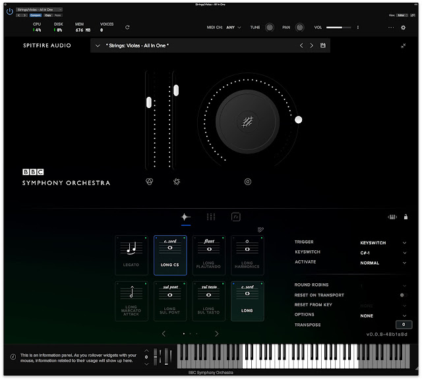Open the settings gear icon
Image resolution: width=422 pixels, height=380 pixels.
[x=403, y=28]
